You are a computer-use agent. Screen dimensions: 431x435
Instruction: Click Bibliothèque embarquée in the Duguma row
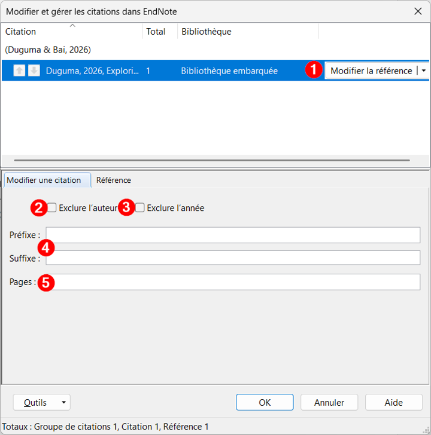click(229, 71)
